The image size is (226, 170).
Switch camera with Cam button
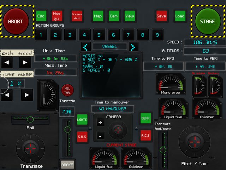pos(114,16)
